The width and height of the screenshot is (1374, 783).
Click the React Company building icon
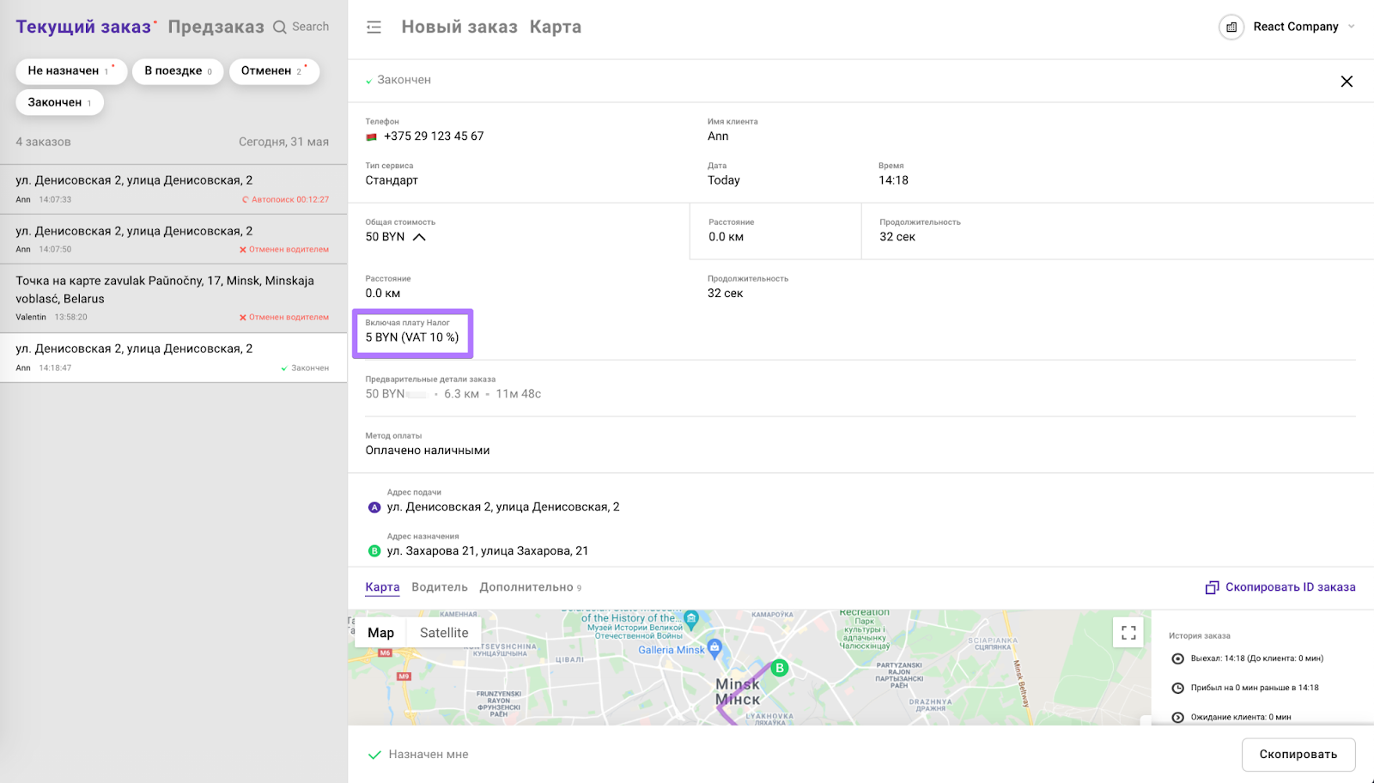[x=1231, y=27]
